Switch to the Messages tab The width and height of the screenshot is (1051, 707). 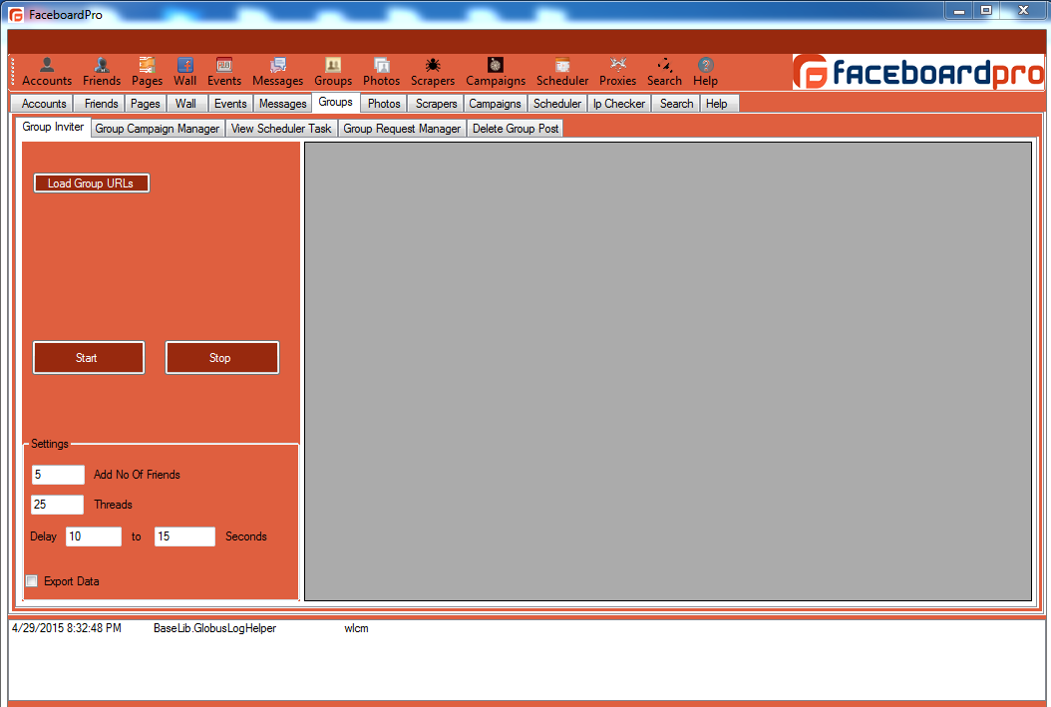pos(283,103)
